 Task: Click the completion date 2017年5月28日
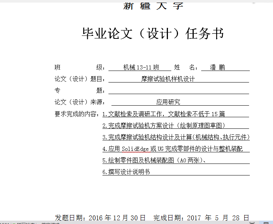(218, 218)
